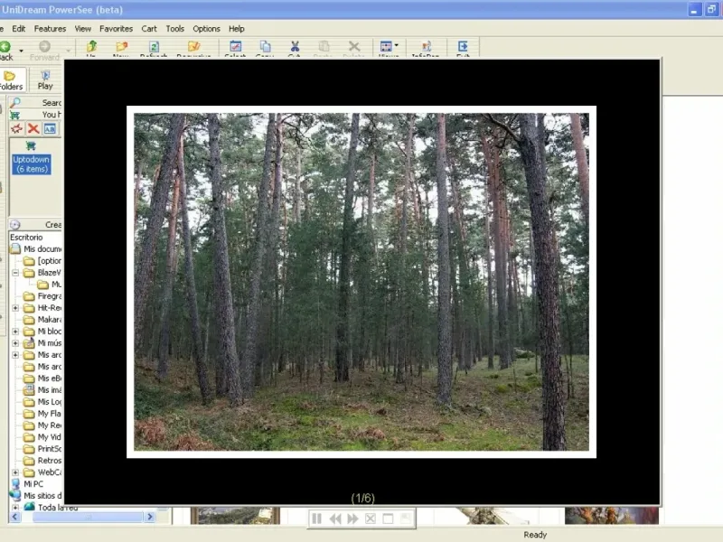Select the 'Mis eB' folder
This screenshot has height=542, width=723.
(x=50, y=378)
